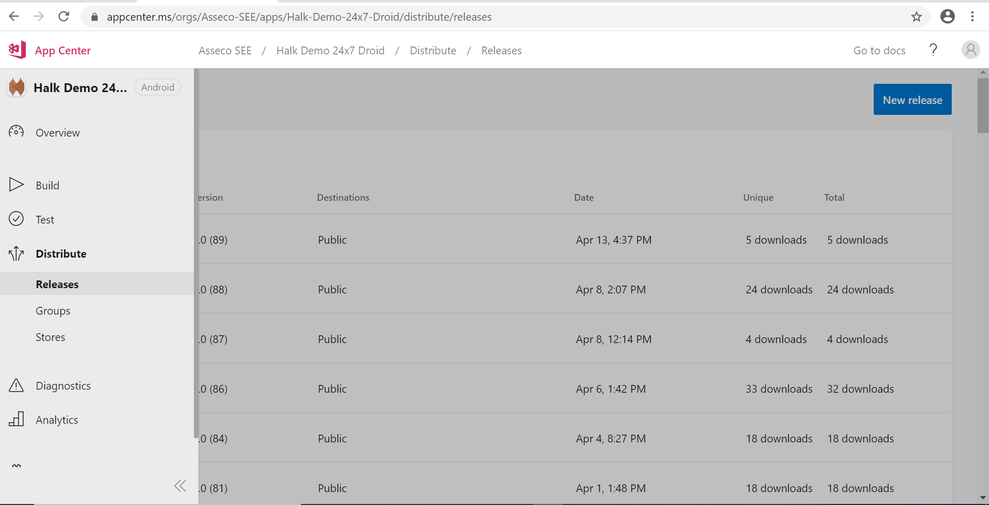Open release row version (87)
The height and width of the screenshot is (505, 989).
575,339
